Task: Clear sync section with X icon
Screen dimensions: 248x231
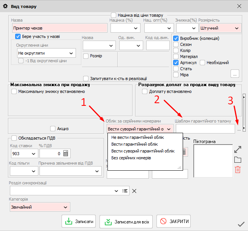Action: click(x=134, y=191)
